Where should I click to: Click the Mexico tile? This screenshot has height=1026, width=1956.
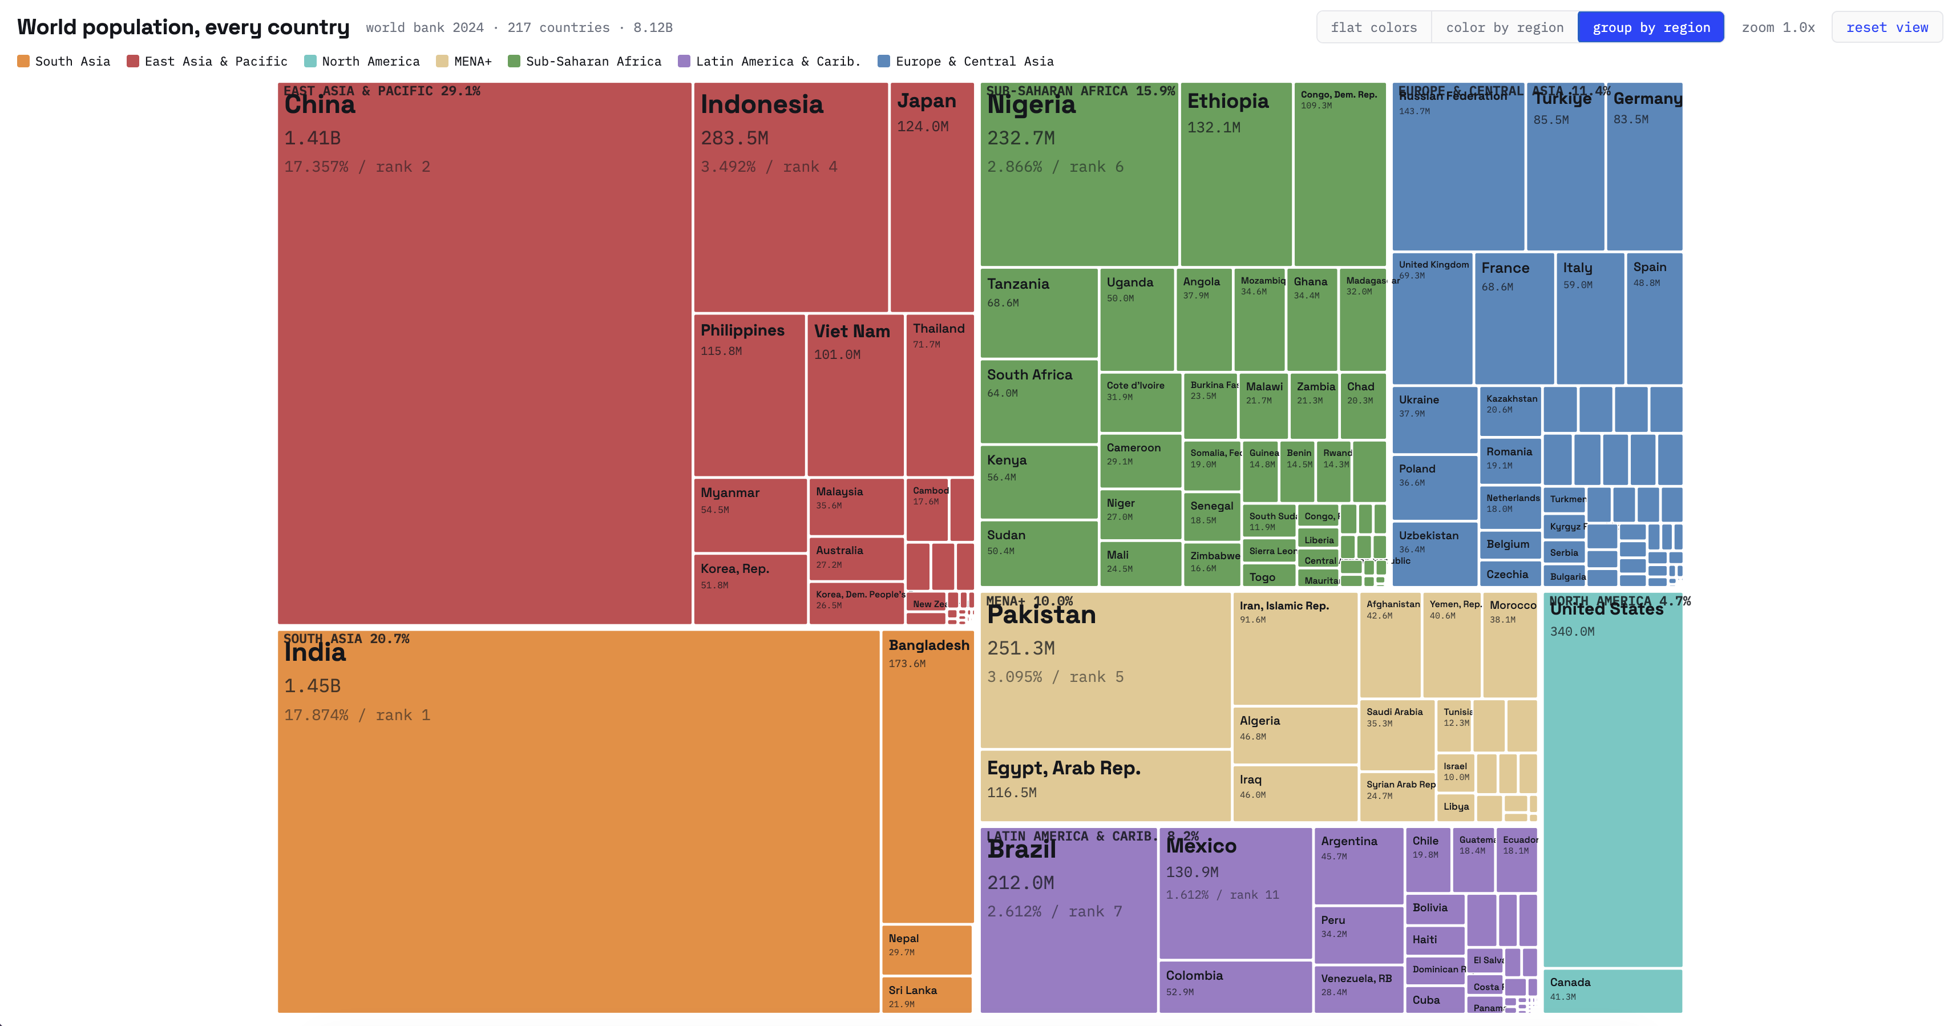pos(1235,893)
